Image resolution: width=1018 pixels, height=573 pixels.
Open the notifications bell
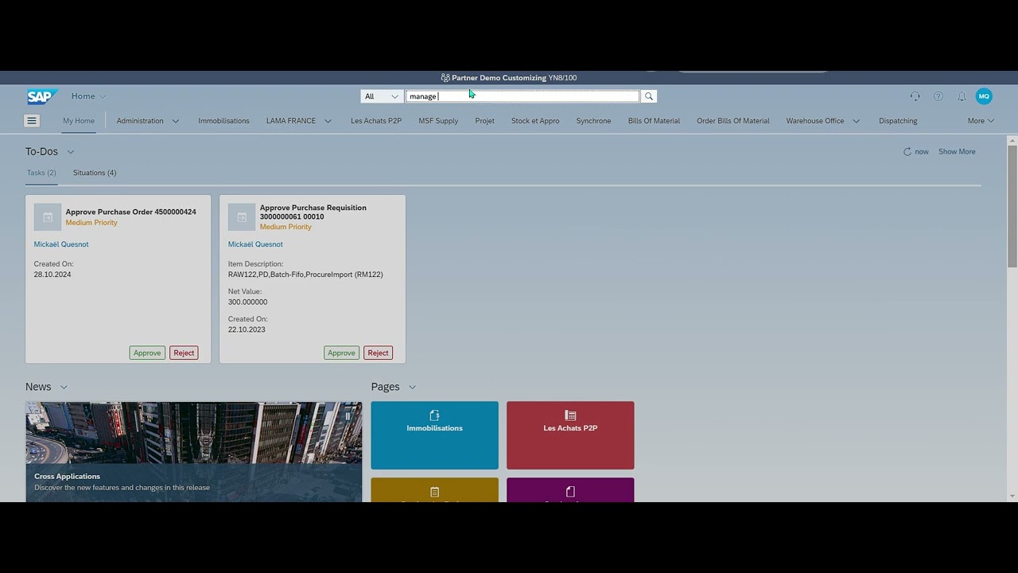[962, 96]
